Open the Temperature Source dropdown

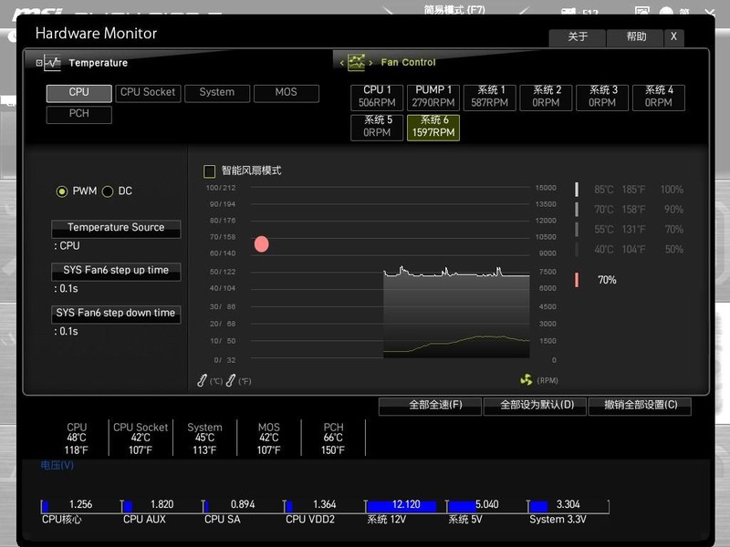click(x=116, y=228)
